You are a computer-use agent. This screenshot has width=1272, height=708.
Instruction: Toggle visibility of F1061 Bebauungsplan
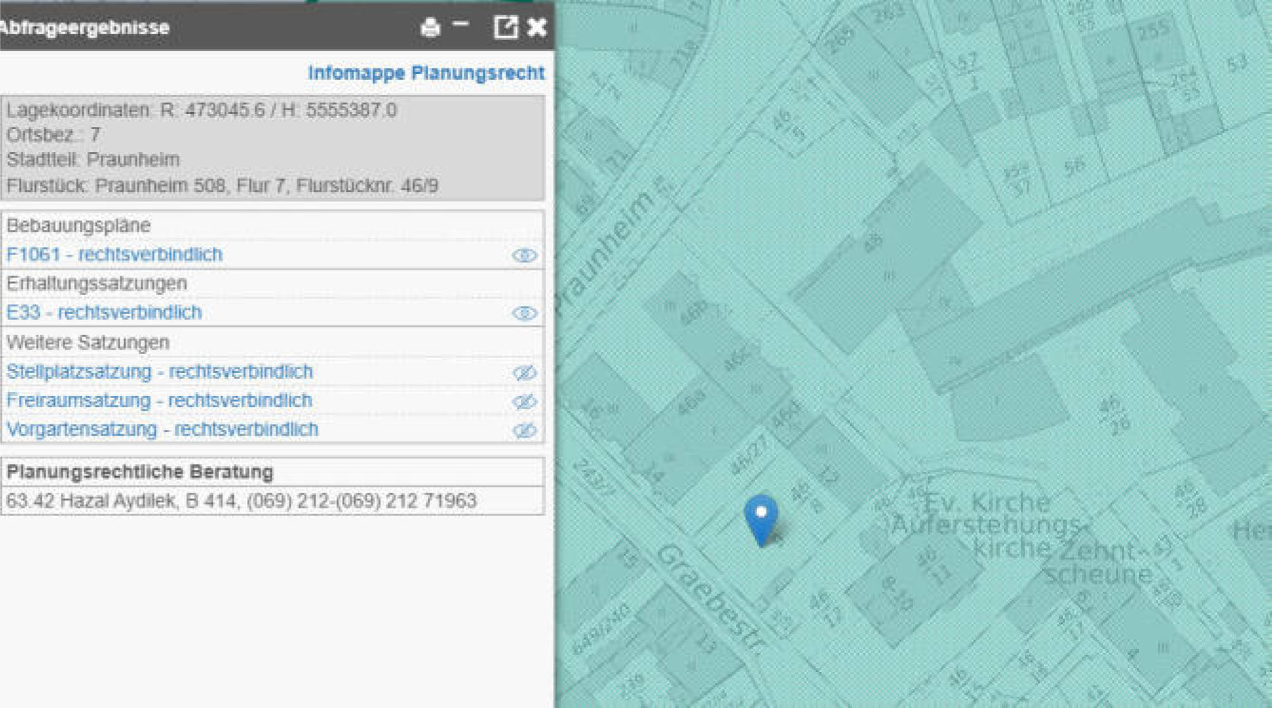[525, 255]
